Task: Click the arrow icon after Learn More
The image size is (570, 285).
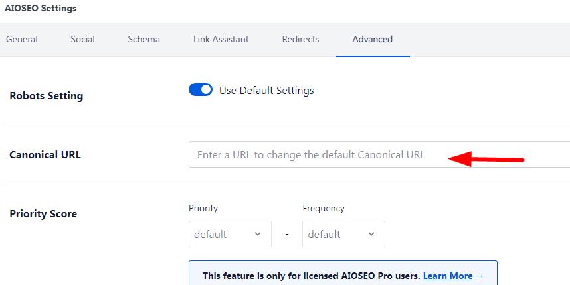Action: click(x=480, y=276)
